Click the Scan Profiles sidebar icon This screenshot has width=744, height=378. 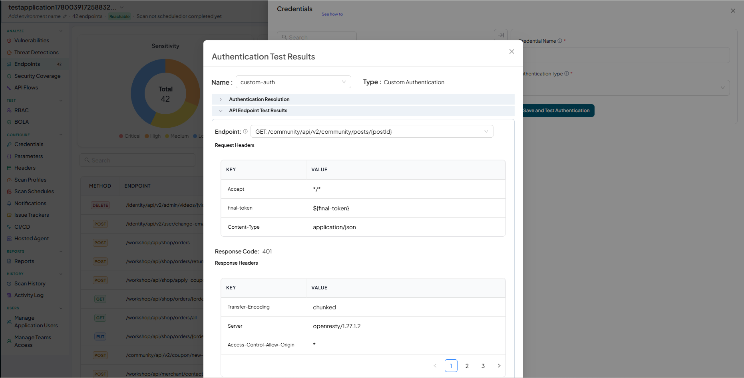[9, 180]
